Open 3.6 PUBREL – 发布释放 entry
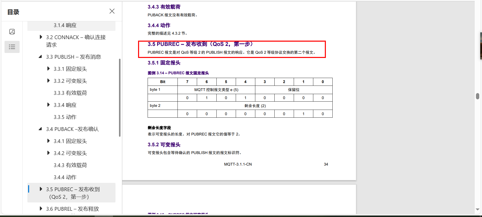The width and height of the screenshot is (482, 217). click(73, 209)
